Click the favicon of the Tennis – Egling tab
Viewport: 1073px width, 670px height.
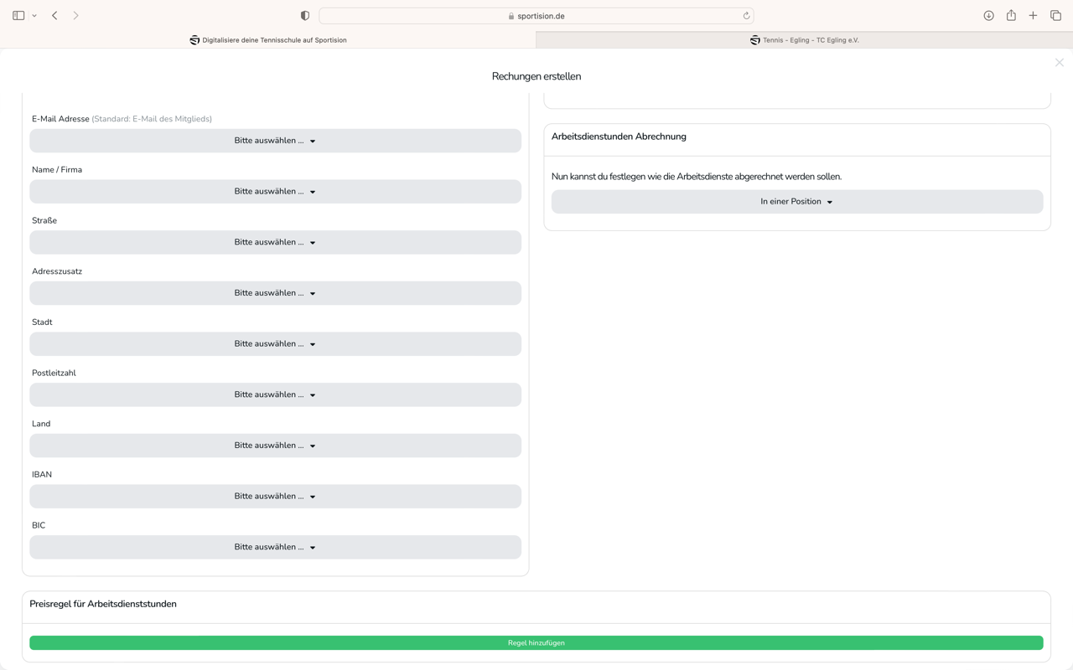(755, 40)
